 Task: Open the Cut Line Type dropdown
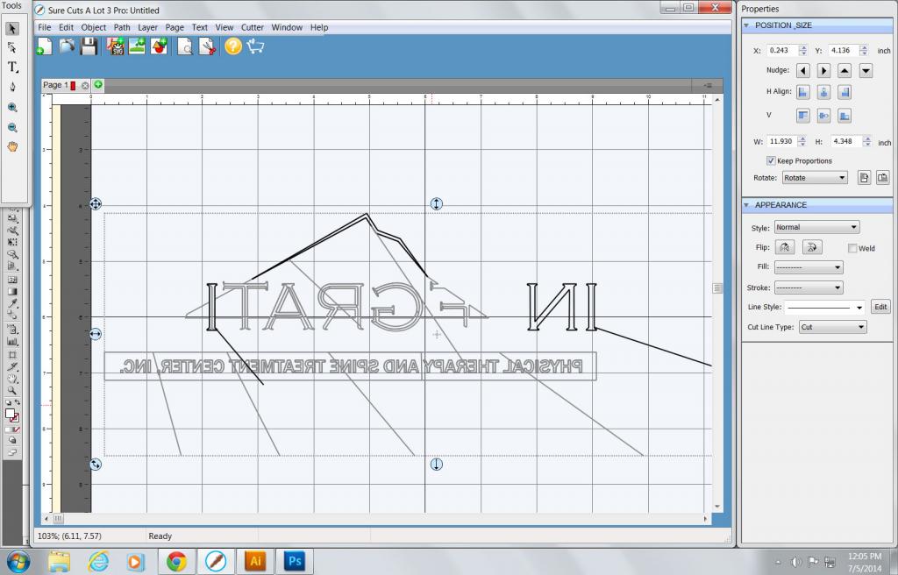(x=833, y=327)
